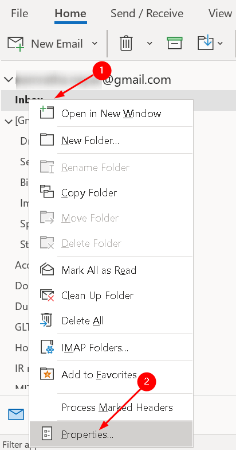
Task: Open the Mail view envelope icon
Action: click(16, 414)
